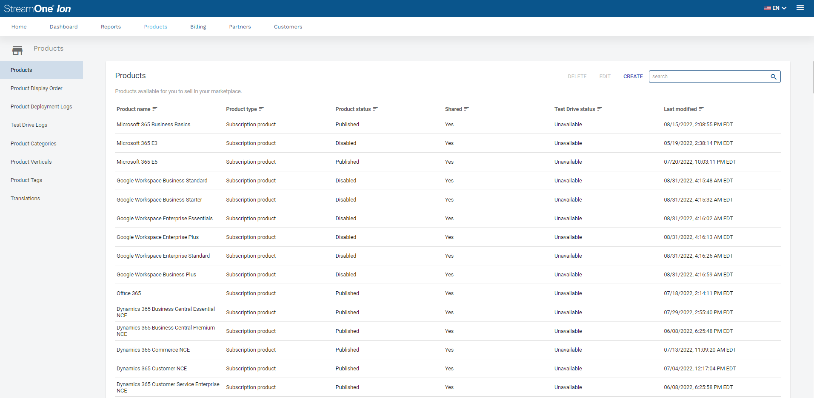This screenshot has height=398, width=814.
Task: Open Product Categories
Action: [x=34, y=144]
